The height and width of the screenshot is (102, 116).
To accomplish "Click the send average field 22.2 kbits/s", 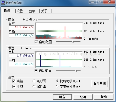I will (21, 64).
